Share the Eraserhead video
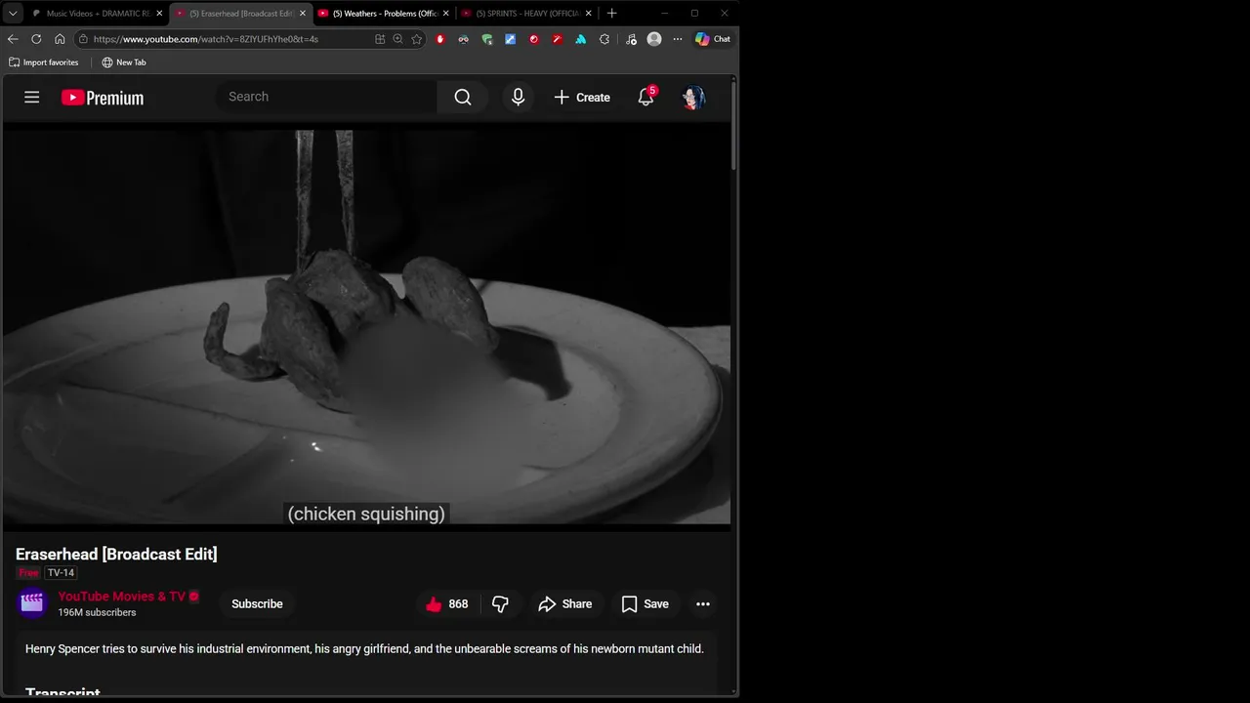The image size is (1250, 703). pos(565,604)
